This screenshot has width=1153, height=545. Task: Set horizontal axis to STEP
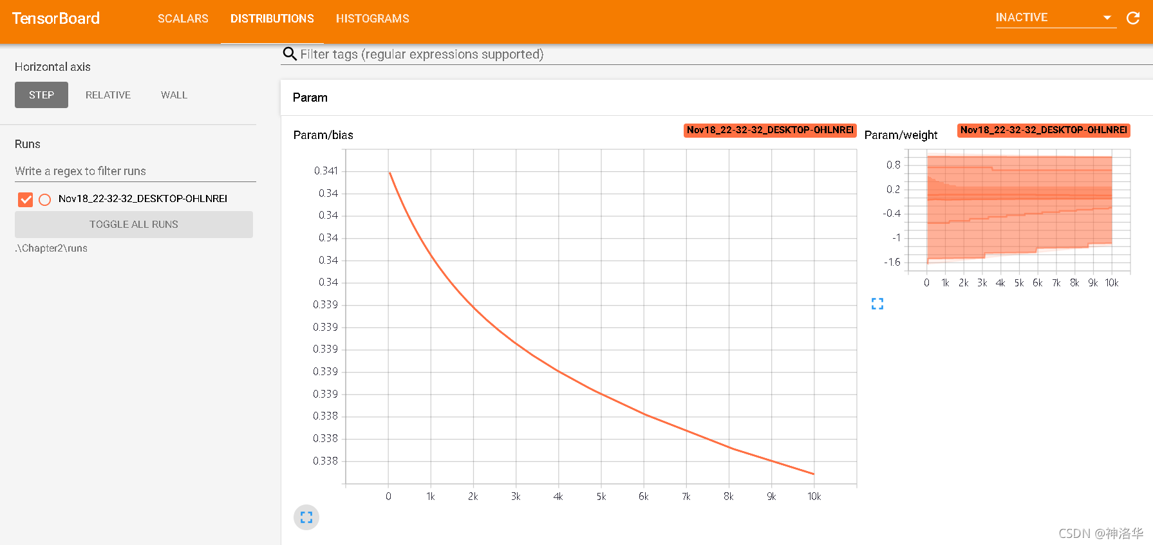click(41, 95)
